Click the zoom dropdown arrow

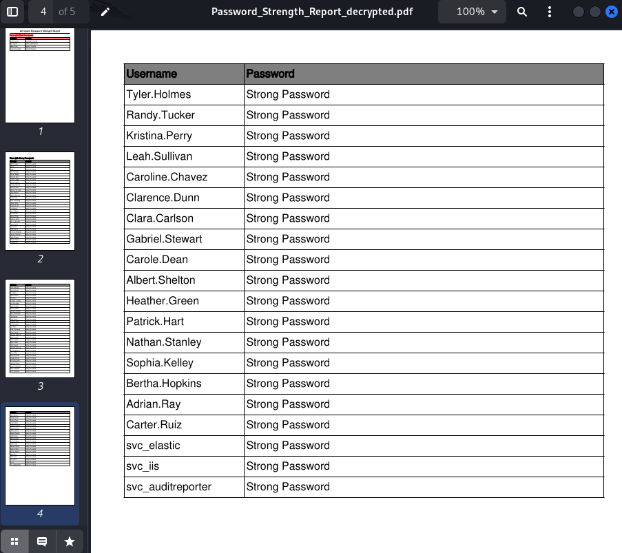pyautogui.click(x=495, y=12)
